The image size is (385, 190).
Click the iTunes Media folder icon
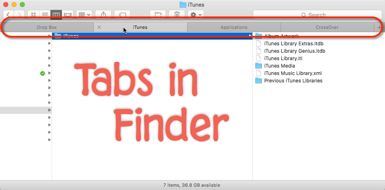tap(258, 66)
